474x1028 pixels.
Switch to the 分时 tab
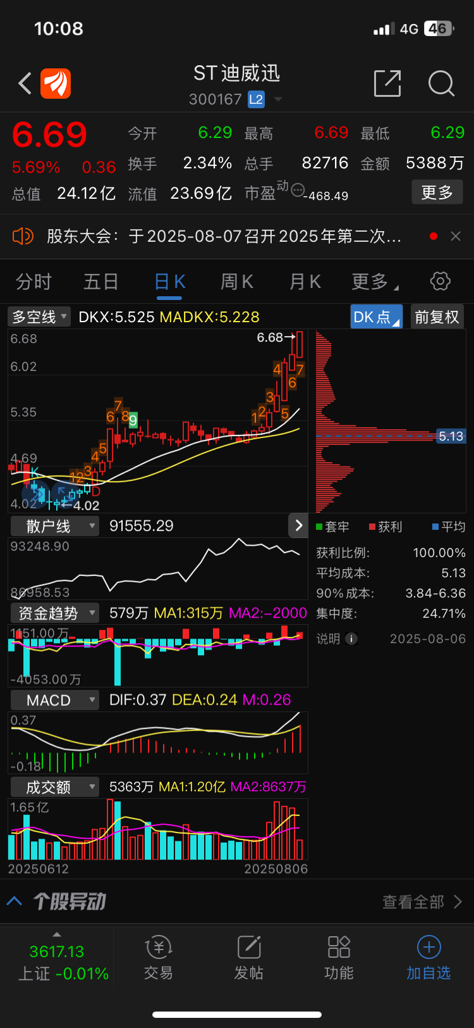pyautogui.click(x=33, y=282)
